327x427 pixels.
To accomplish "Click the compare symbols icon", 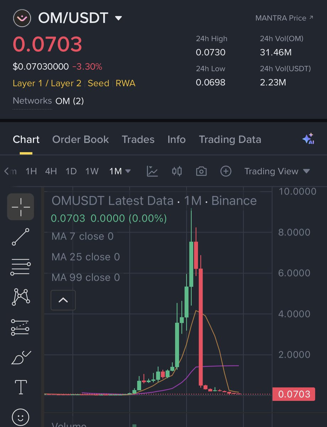I will tap(177, 171).
